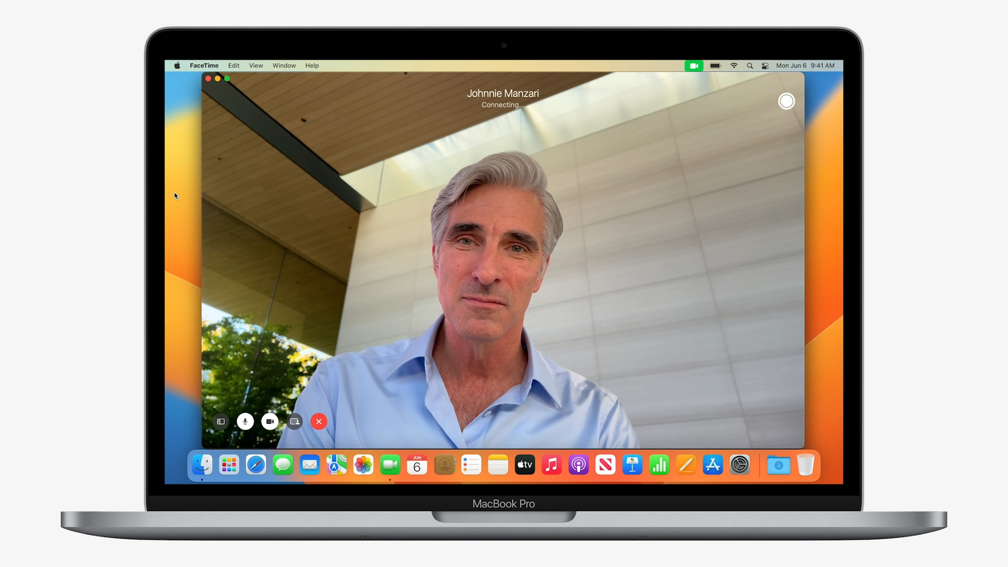Turn off the camera in FaceTime
The height and width of the screenshot is (567, 1008).
[x=269, y=422]
